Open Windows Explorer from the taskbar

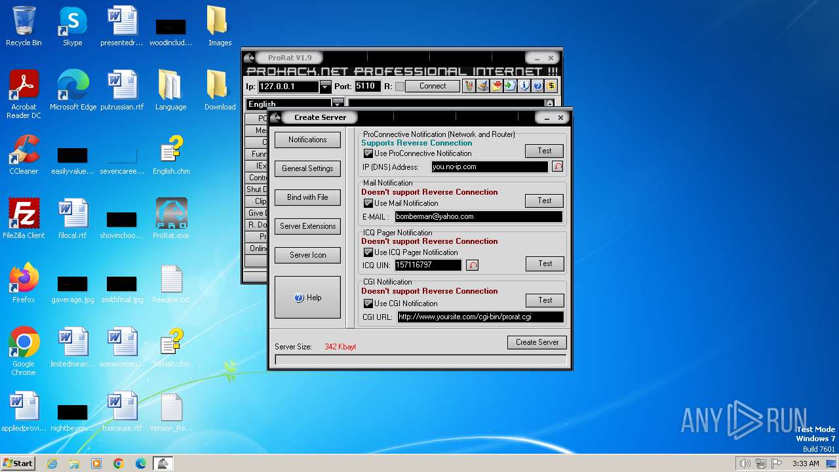click(74, 463)
